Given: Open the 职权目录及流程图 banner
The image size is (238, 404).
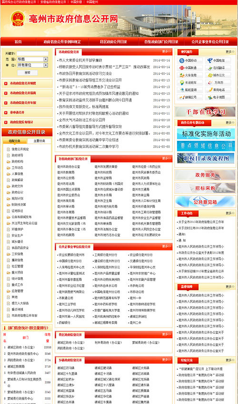Looking at the screenshot, I should click(x=206, y=158).
